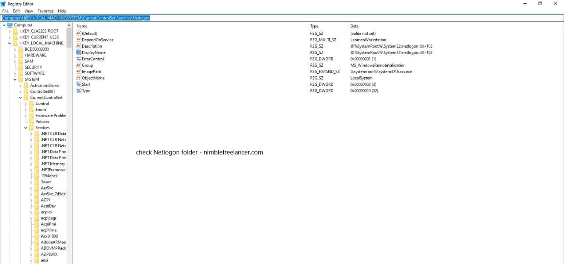Collapse the Services key
The width and height of the screenshot is (564, 264).
pyautogui.click(x=26, y=127)
